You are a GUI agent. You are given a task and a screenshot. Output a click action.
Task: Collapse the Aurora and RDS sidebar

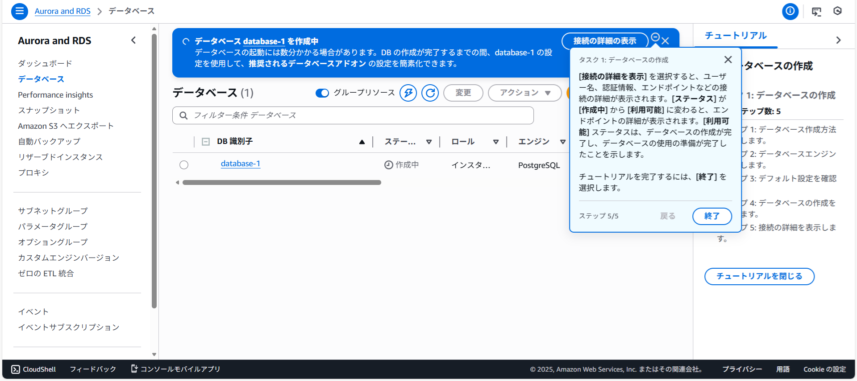pos(133,41)
